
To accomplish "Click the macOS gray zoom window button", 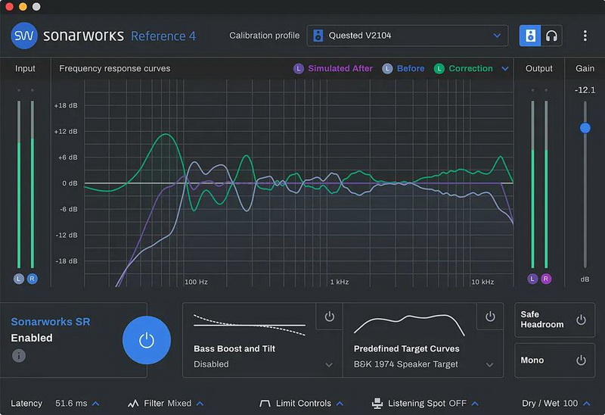I will pos(36,7).
